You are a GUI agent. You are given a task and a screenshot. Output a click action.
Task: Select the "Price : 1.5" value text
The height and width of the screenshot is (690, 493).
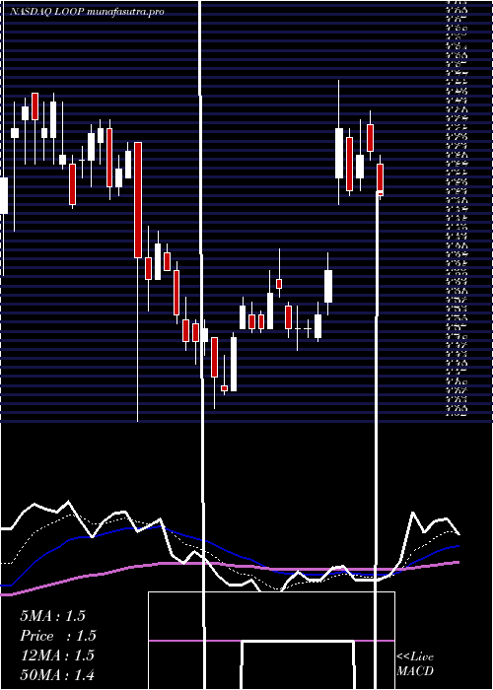pos(57,636)
